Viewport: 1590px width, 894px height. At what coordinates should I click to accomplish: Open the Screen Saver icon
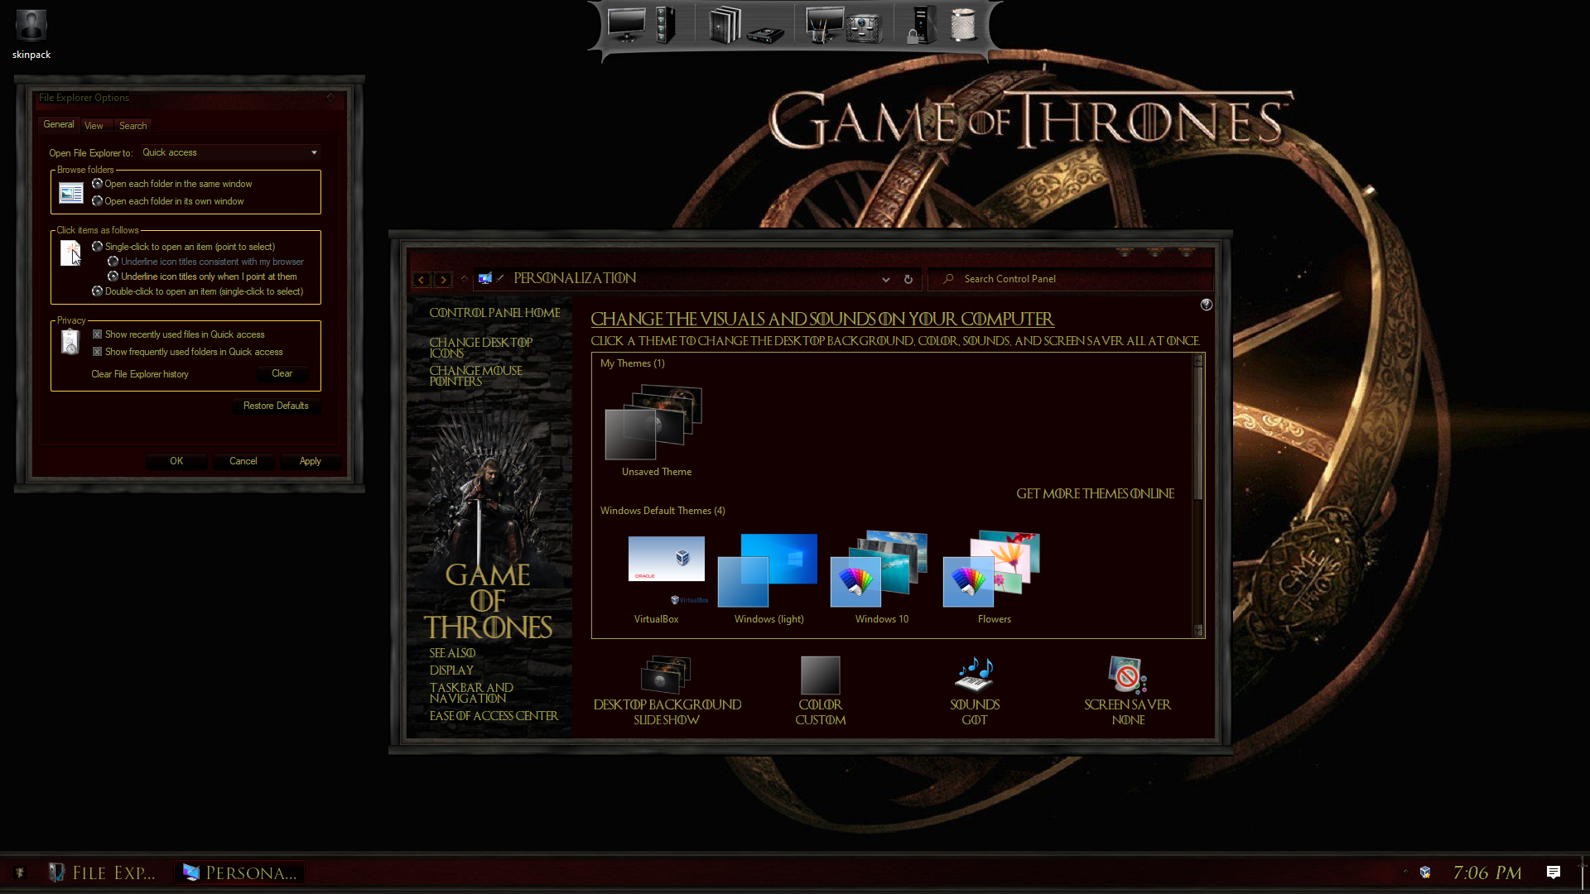pyautogui.click(x=1127, y=675)
